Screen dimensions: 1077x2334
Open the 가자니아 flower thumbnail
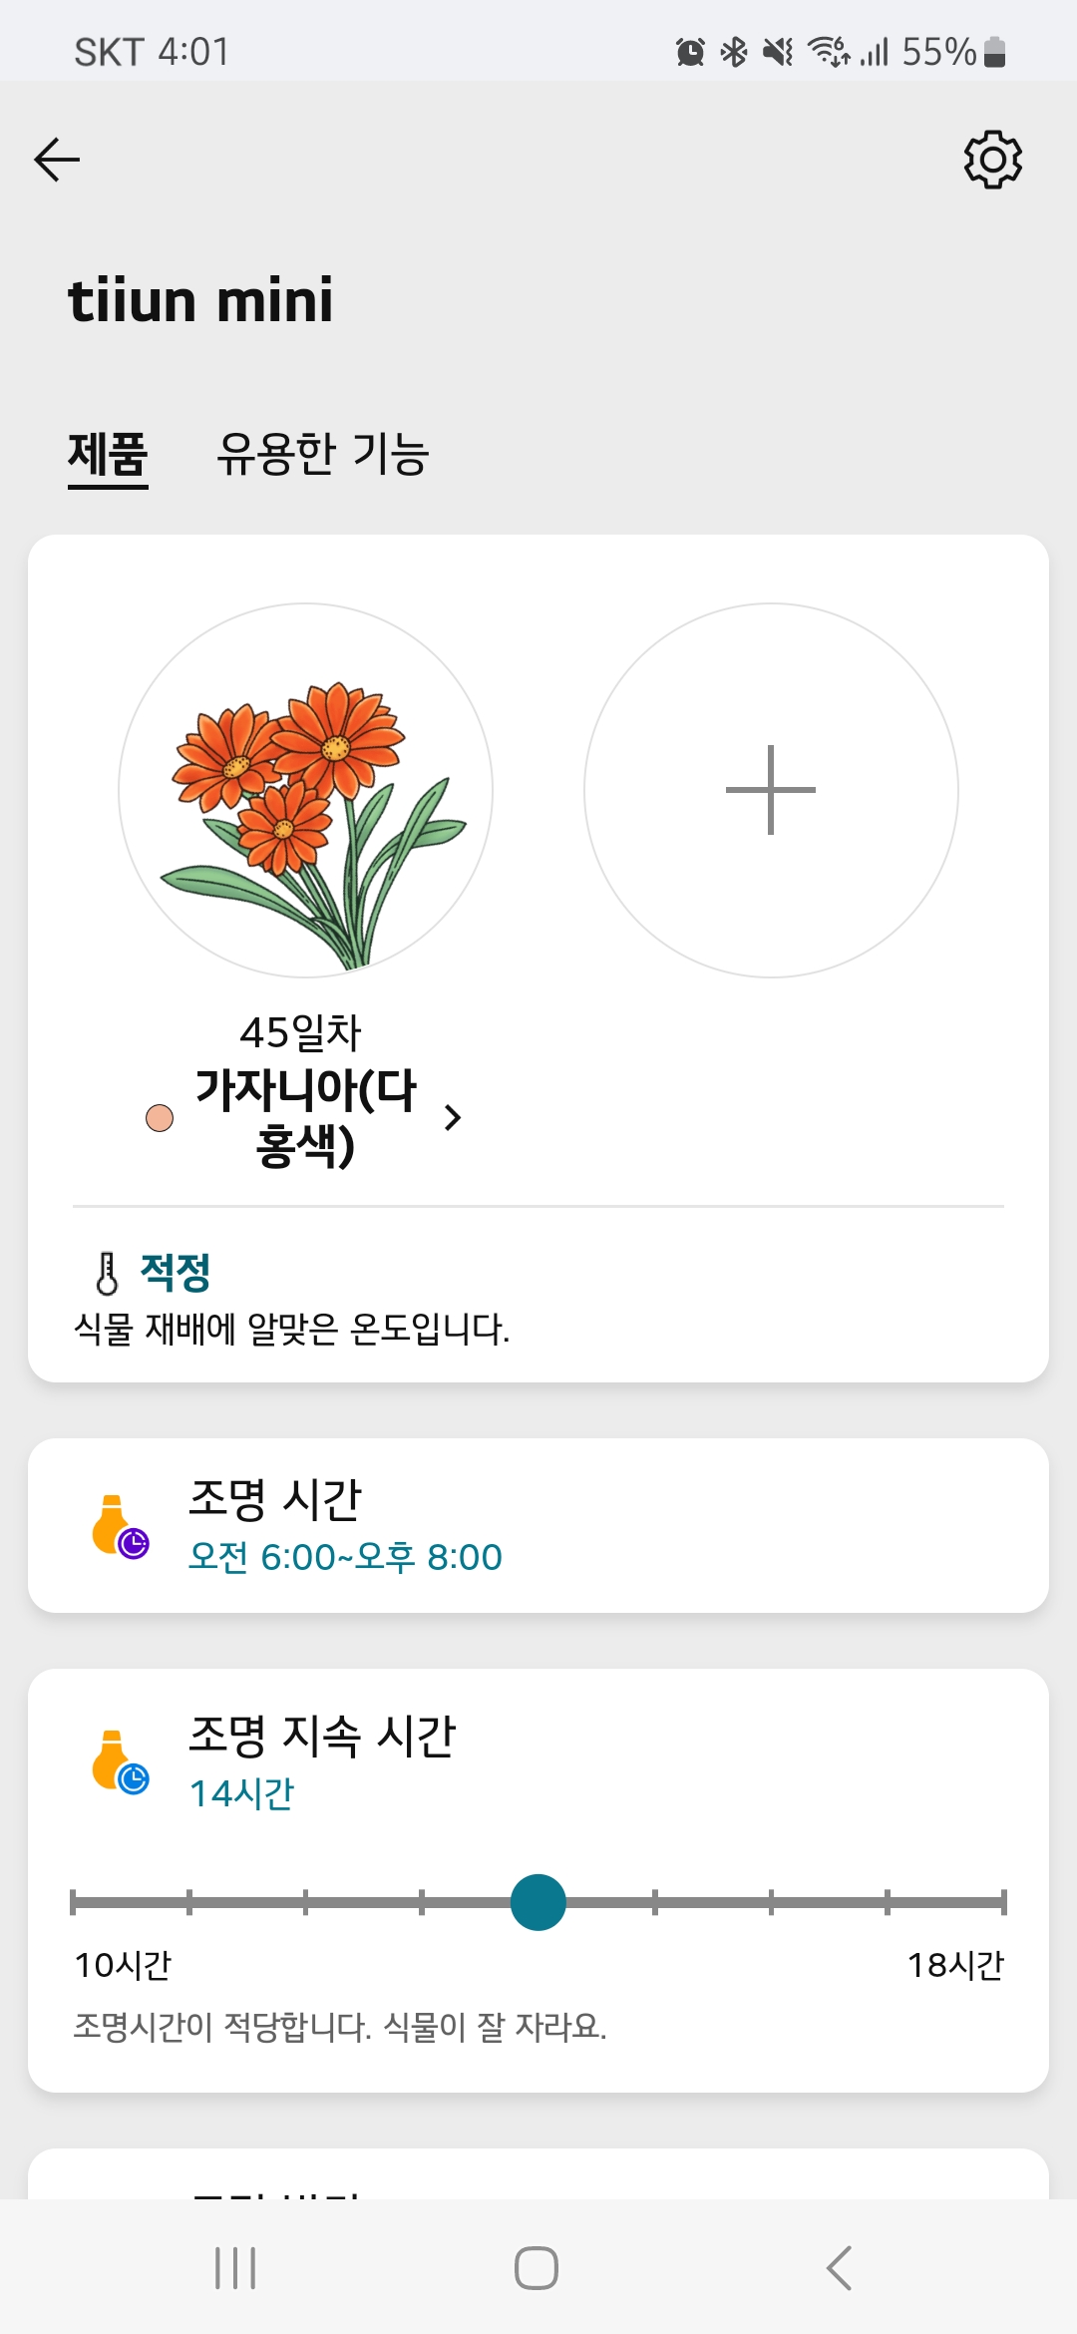coord(305,790)
